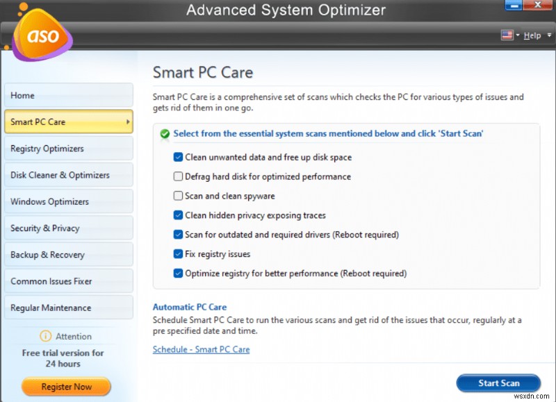This screenshot has width=556, height=402.
Task: Click the green checkmark beside scan instructions
Action: coord(165,133)
